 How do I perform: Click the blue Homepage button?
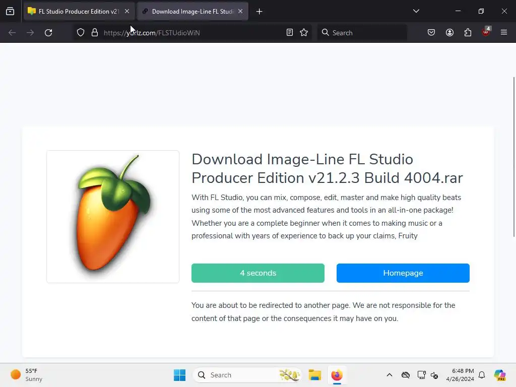click(403, 273)
